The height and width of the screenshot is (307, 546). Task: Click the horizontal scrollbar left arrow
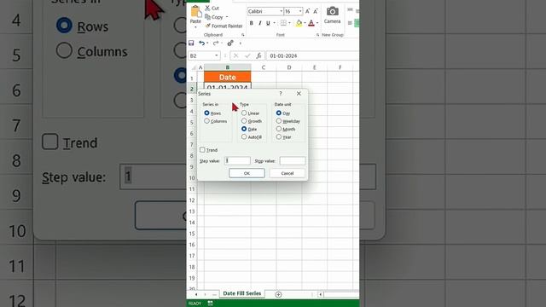320,294
